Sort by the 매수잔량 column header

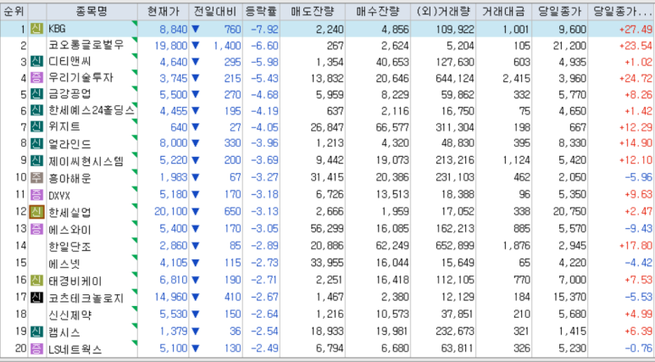pos(378,11)
